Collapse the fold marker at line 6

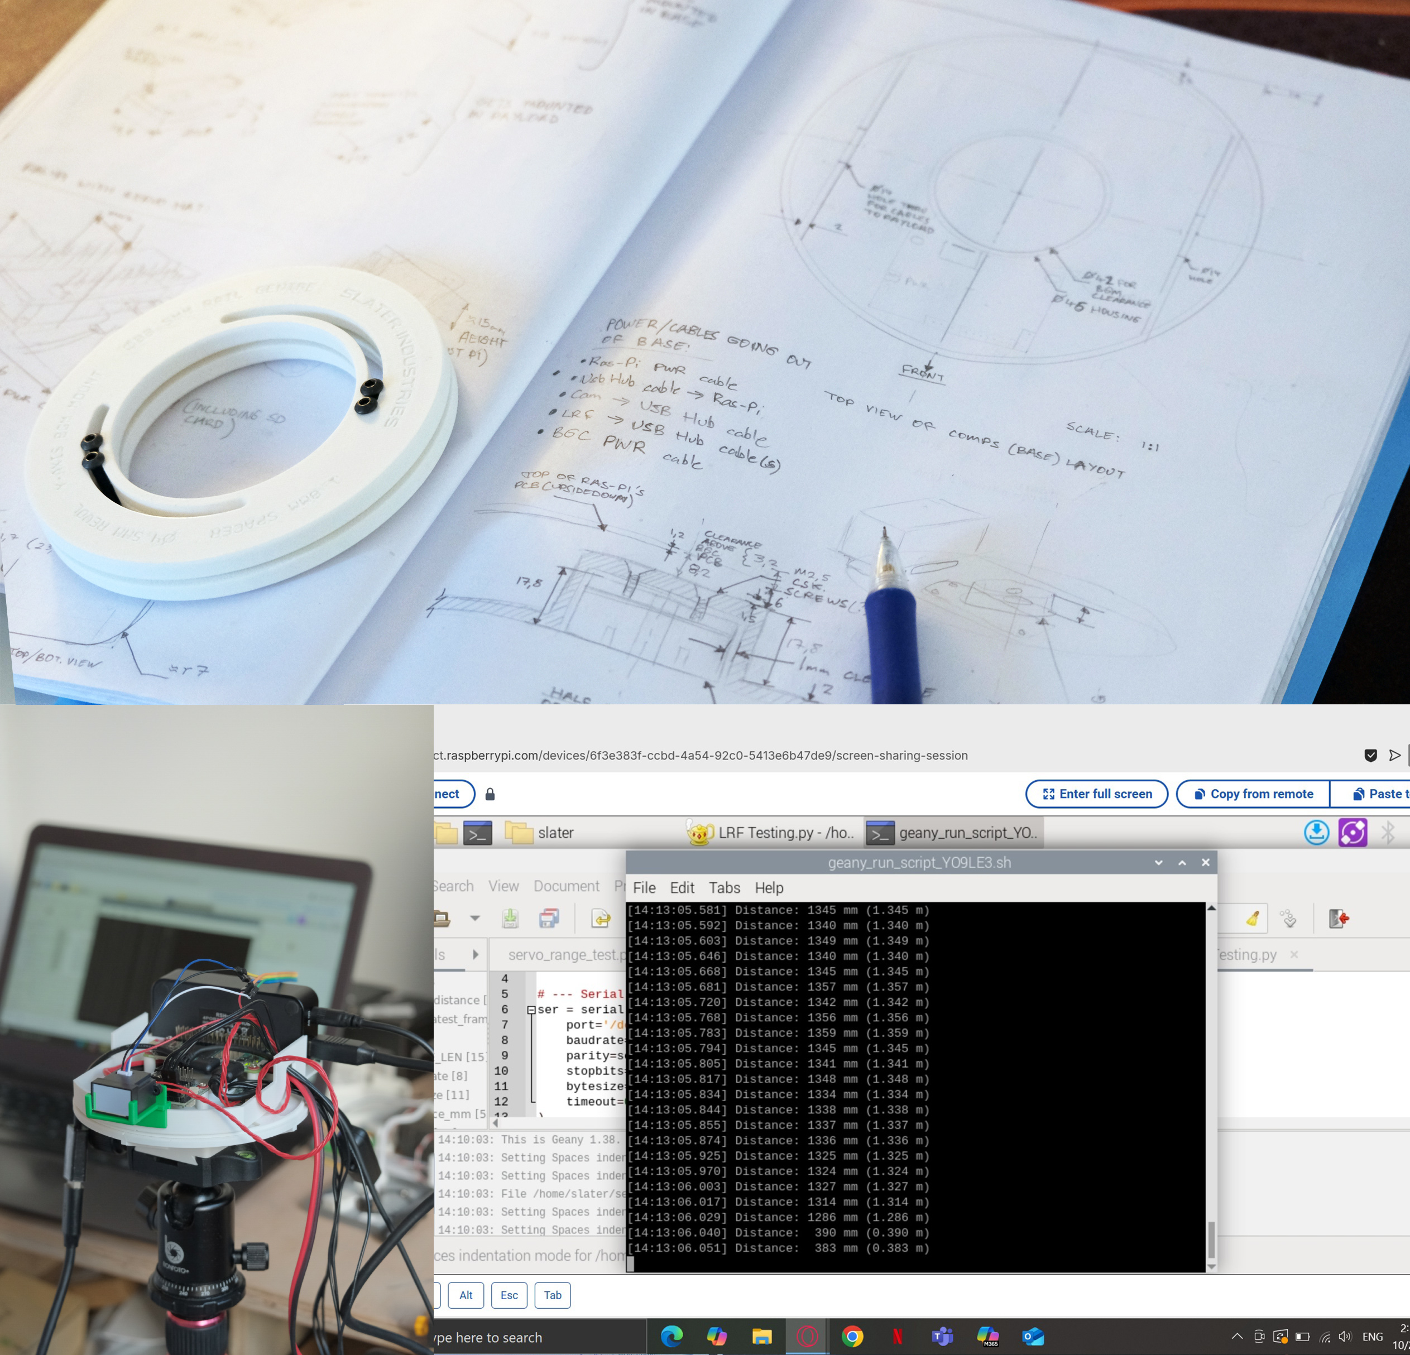(x=531, y=1010)
